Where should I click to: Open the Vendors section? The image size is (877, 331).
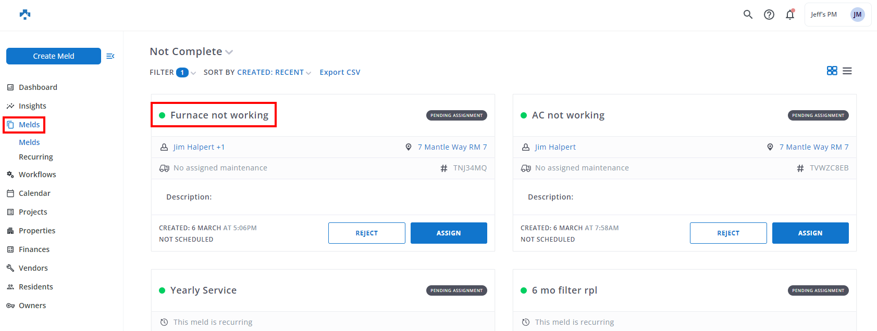click(33, 268)
